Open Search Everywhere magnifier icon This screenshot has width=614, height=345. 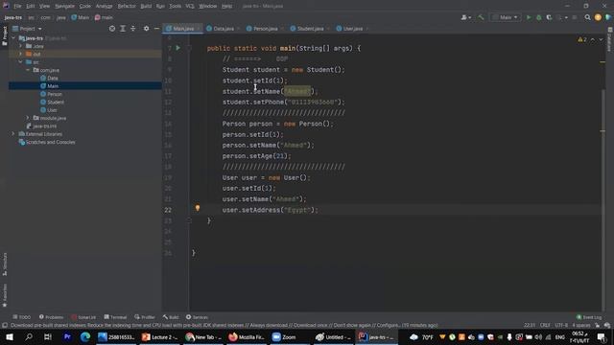pyautogui.click(x=587, y=17)
